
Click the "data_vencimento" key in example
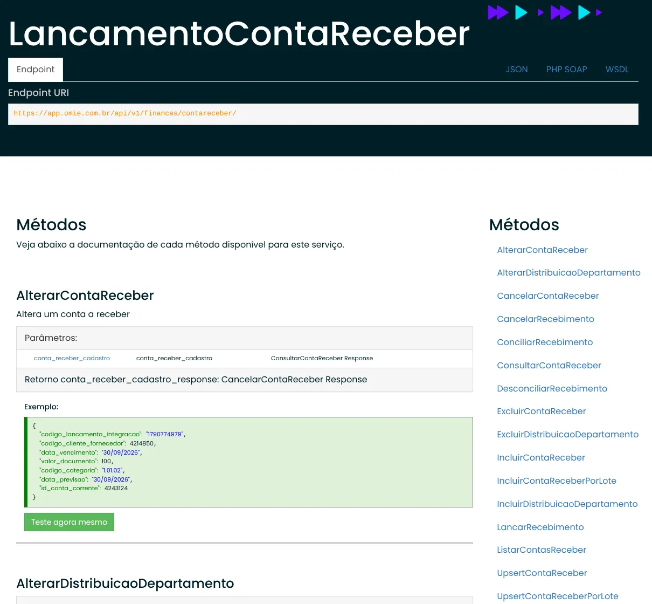68,452
